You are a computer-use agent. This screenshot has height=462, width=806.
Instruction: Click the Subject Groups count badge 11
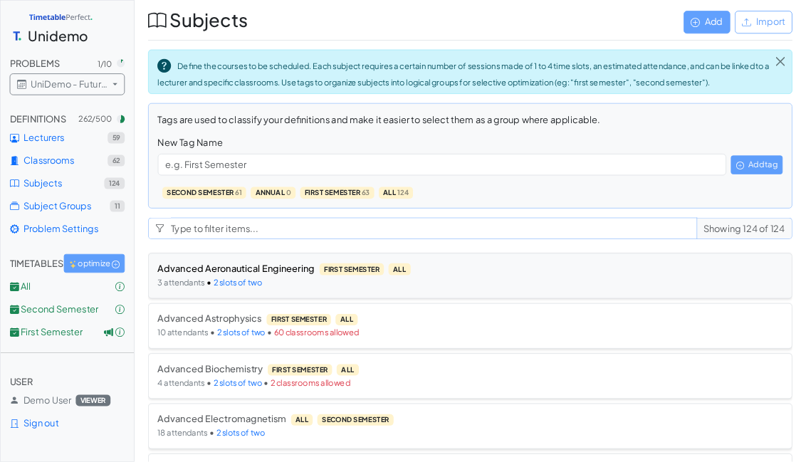117,206
